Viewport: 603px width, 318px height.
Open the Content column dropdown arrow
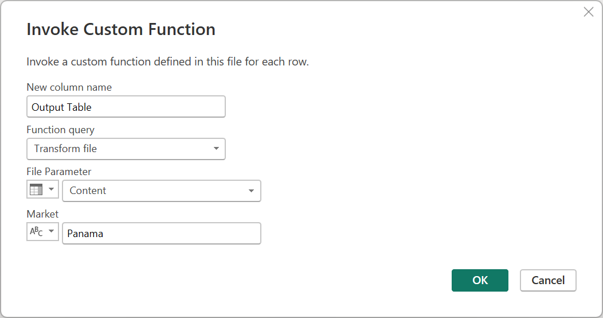click(x=251, y=191)
